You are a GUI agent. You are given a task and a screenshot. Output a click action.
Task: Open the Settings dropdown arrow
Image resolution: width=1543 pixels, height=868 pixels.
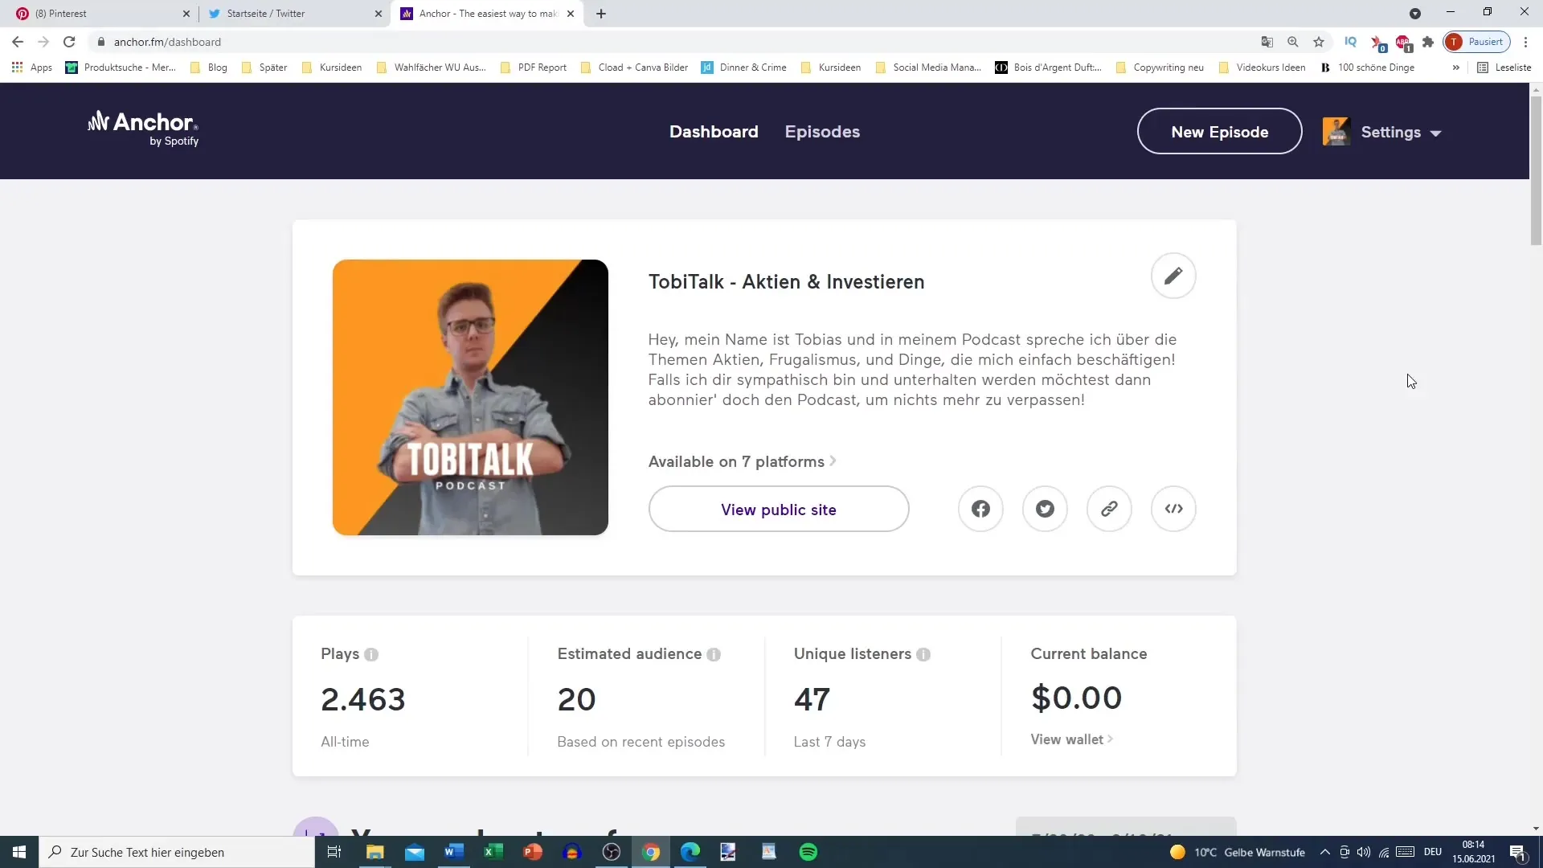pos(1437,132)
